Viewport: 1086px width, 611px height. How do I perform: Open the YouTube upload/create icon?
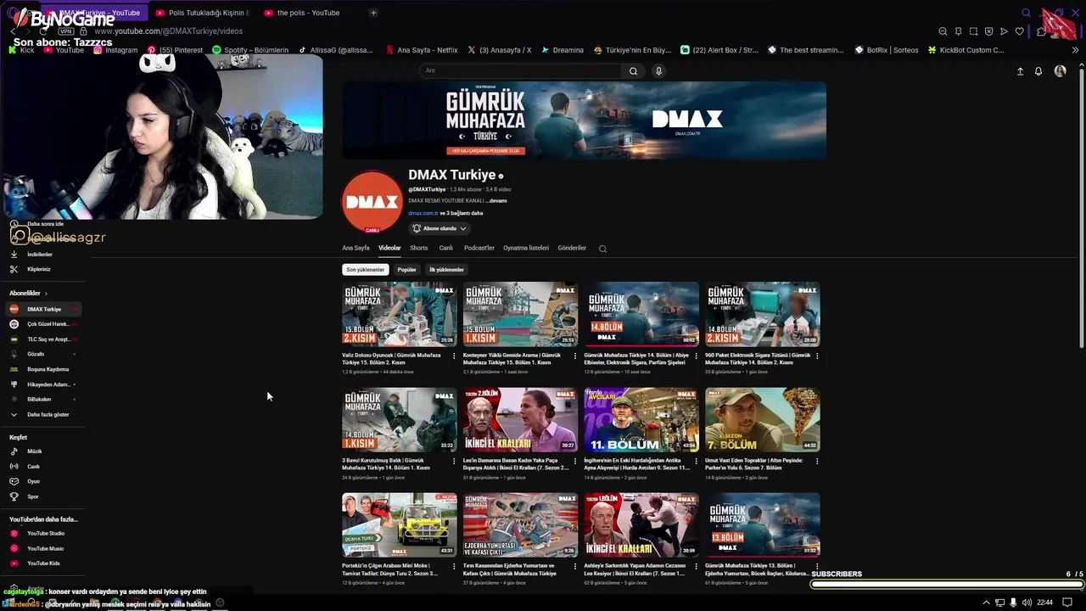coord(1020,71)
